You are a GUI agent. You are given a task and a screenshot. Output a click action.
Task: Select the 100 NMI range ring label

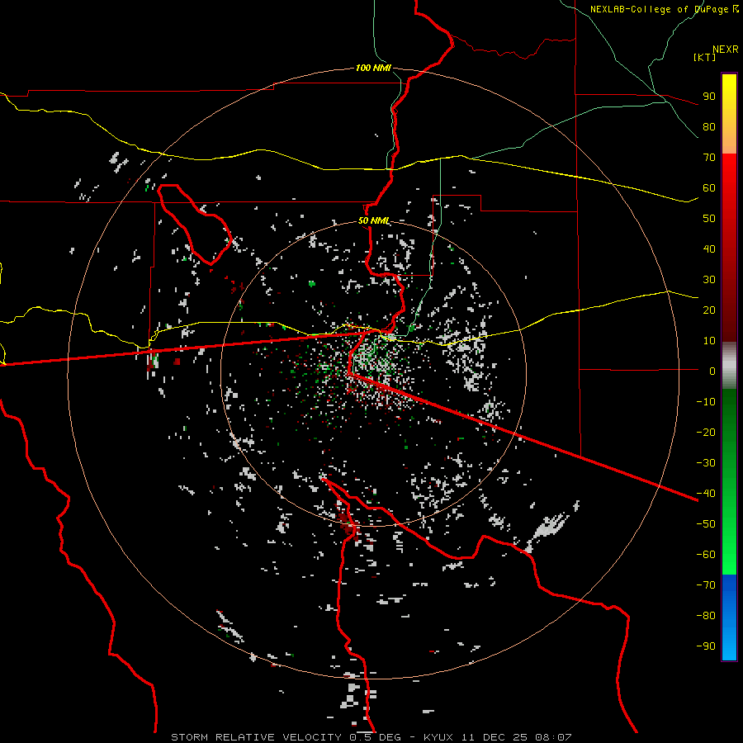(373, 68)
